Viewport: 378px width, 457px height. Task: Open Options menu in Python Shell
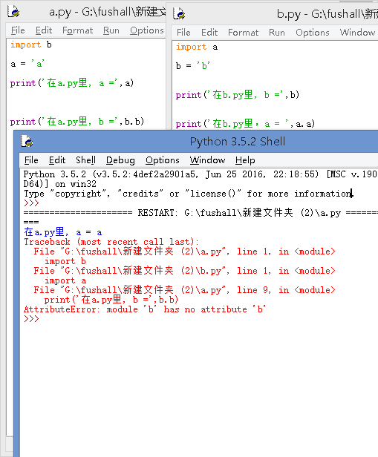coord(163,160)
